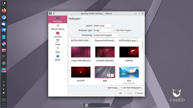Open Thunderbird mail from the panel
The height and width of the screenshot is (108, 193).
point(4,24)
